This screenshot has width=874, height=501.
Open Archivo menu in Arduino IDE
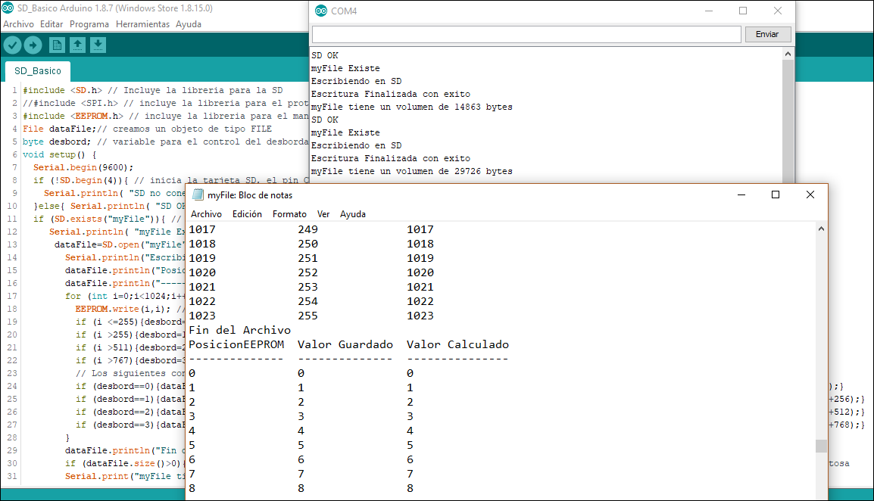[x=18, y=24]
